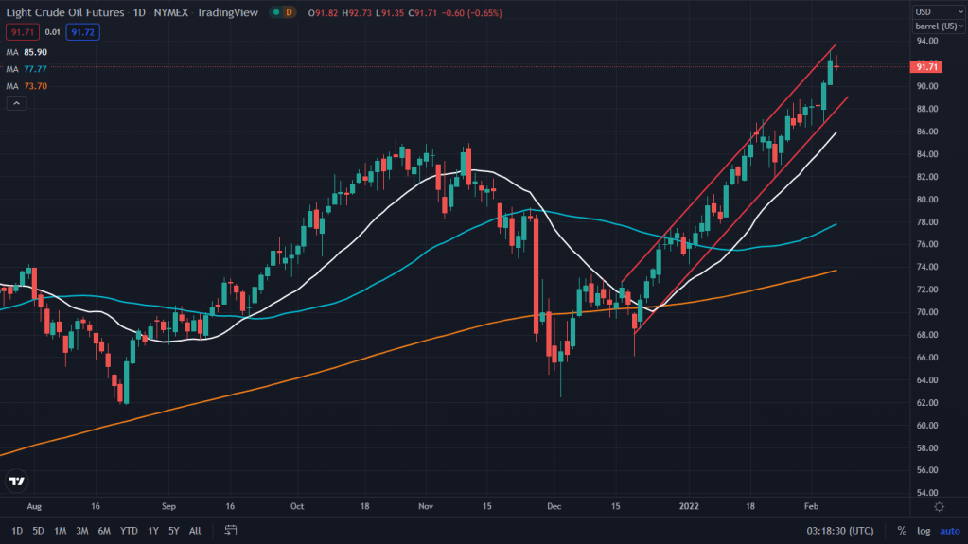Viewport: 968px width, 544px height.
Task: Switch to the 5Y time range
Action: [x=171, y=531]
